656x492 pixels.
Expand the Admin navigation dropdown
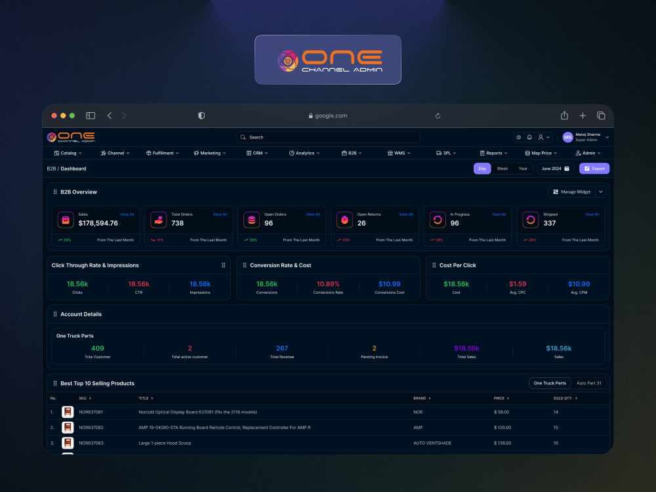pyautogui.click(x=588, y=153)
